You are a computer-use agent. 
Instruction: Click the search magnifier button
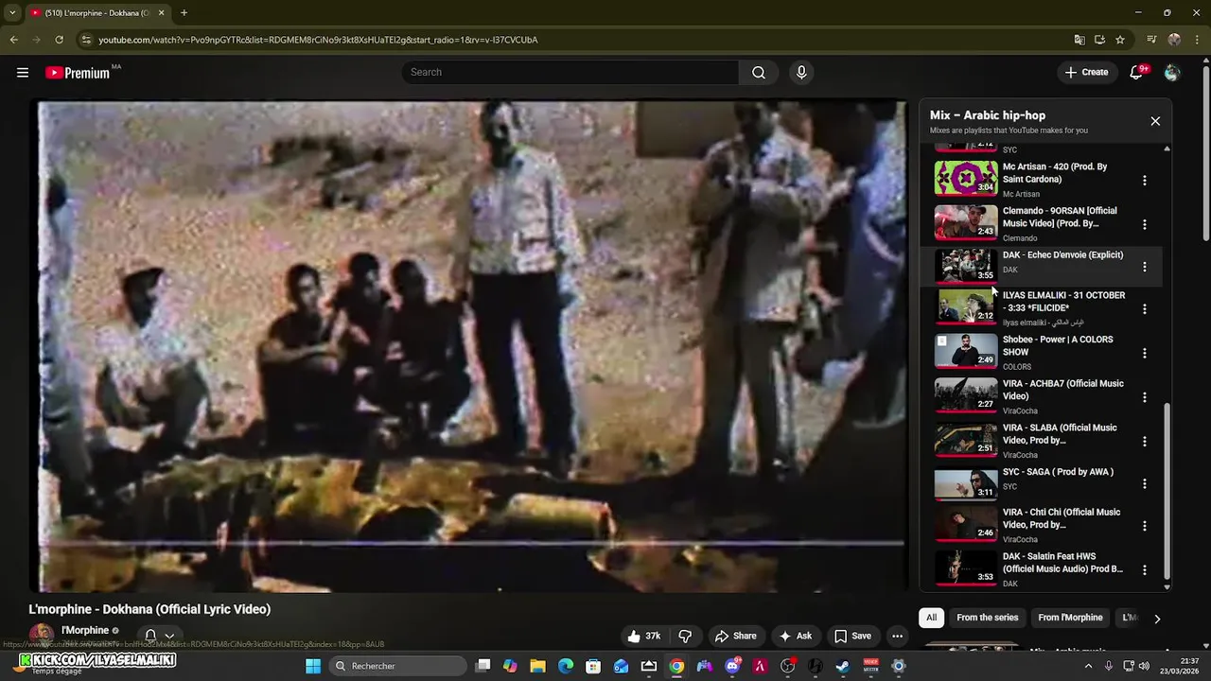(x=759, y=73)
